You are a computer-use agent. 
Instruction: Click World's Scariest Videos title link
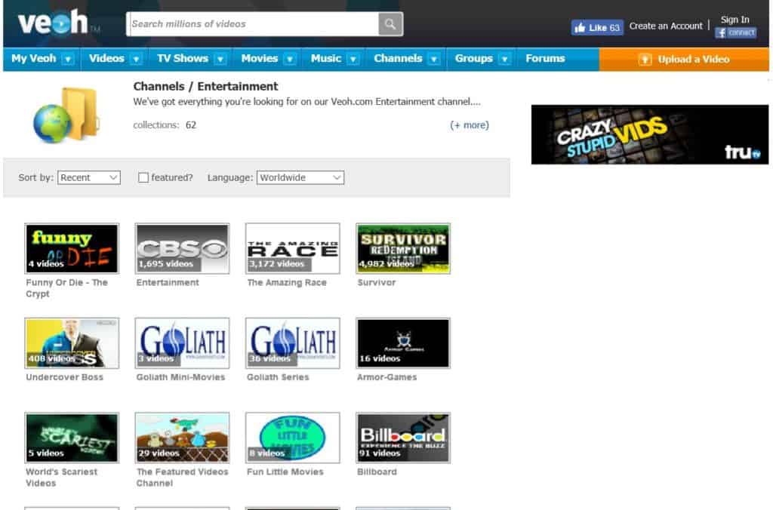[62, 477]
